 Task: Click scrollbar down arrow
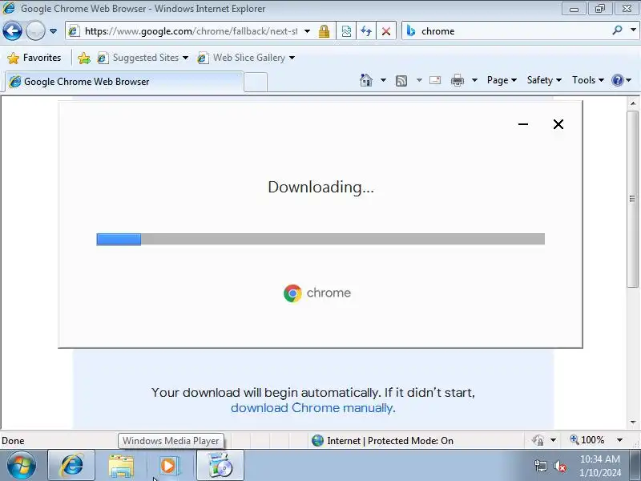633,422
